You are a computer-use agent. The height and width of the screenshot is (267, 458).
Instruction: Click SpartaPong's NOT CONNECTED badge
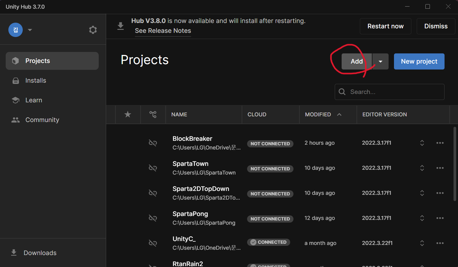pyautogui.click(x=270, y=219)
